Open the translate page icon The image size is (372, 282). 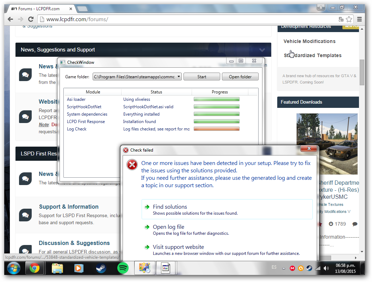tap(341, 19)
